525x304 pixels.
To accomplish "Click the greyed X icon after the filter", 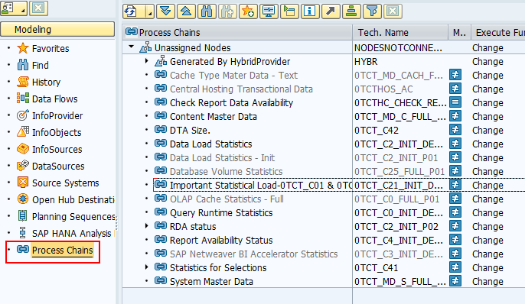I will 393,11.
